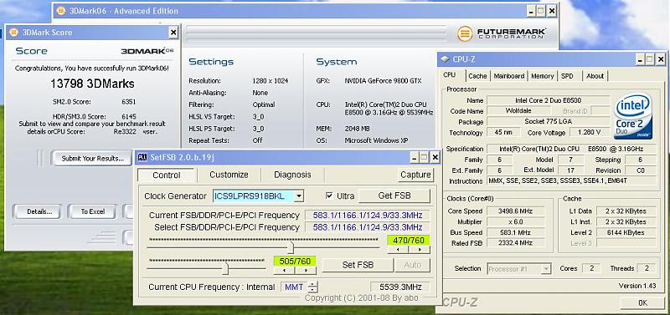Click the green 470/760 value box
The height and width of the screenshot is (315, 670).
tap(409, 241)
